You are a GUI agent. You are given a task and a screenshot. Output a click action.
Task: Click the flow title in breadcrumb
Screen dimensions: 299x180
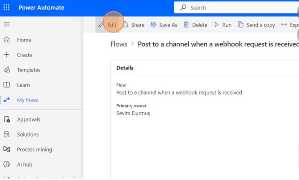coord(218,44)
